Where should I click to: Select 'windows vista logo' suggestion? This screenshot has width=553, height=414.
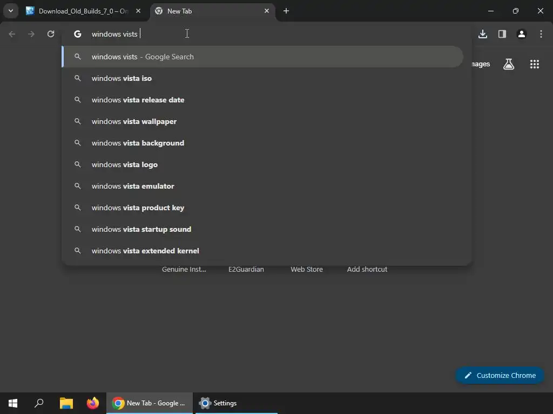(x=262, y=164)
